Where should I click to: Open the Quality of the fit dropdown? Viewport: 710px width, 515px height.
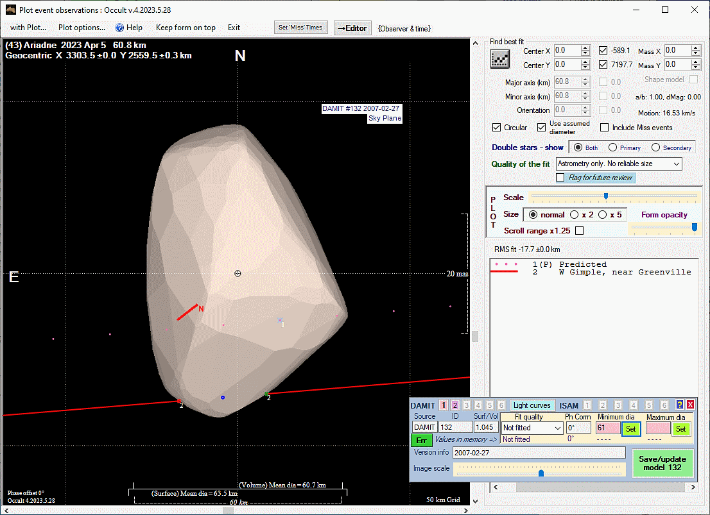pos(619,164)
